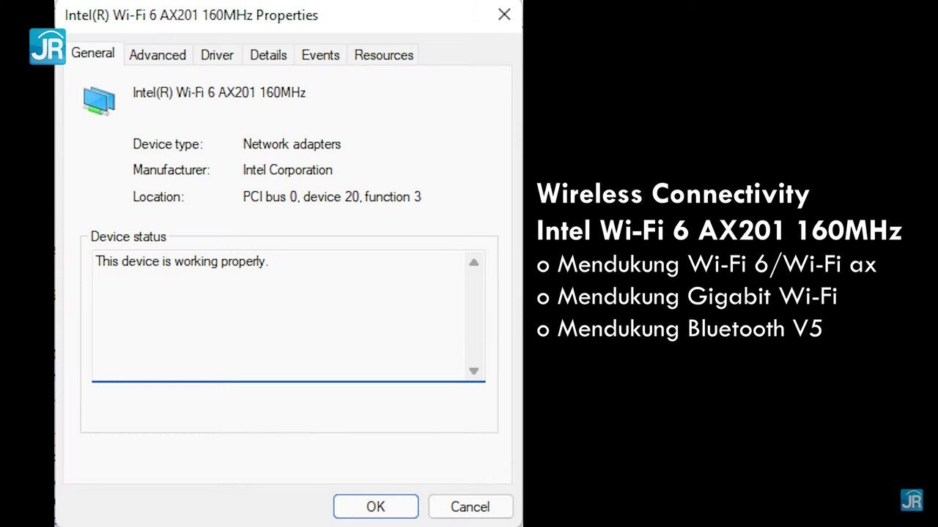Click the device name beside the adapter icon
This screenshot has width=938, height=527.
219,93
